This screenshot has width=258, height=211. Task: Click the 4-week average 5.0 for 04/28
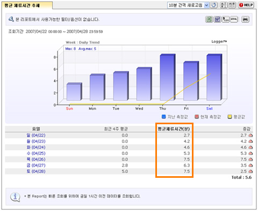[125, 171]
